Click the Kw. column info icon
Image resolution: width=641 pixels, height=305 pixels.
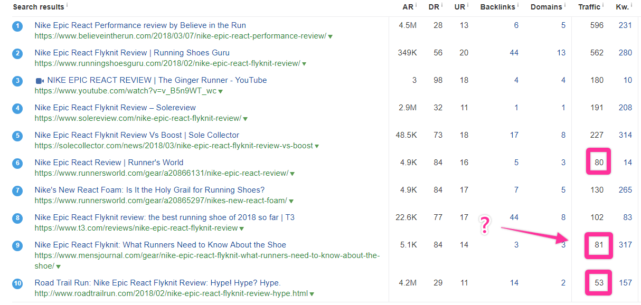(x=632, y=5)
